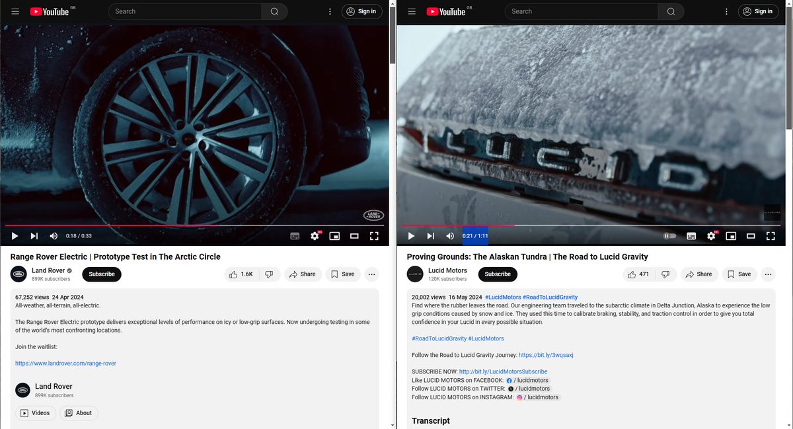Subscribe to Lucid Motors
Image resolution: width=793 pixels, height=429 pixels.
point(498,274)
